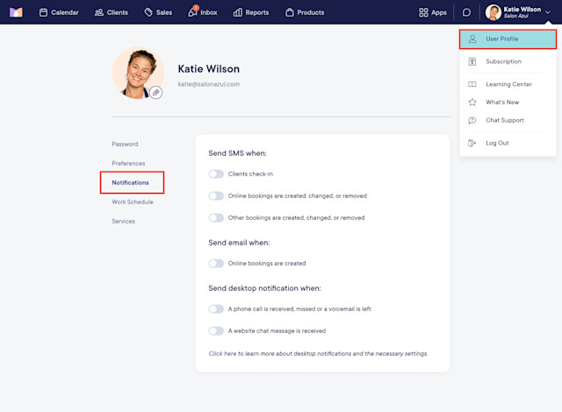
Task: Click the Sales tag icon
Action: pos(148,12)
